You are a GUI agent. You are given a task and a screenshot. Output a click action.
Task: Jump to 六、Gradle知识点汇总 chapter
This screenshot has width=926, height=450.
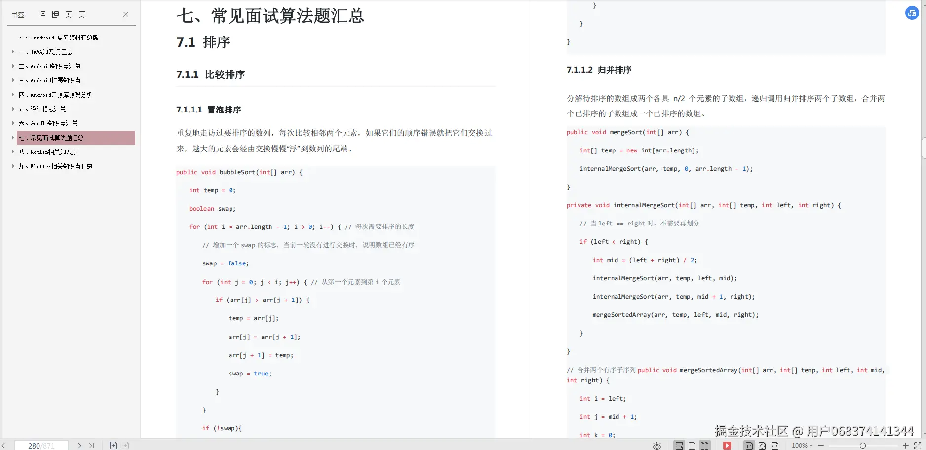click(48, 123)
